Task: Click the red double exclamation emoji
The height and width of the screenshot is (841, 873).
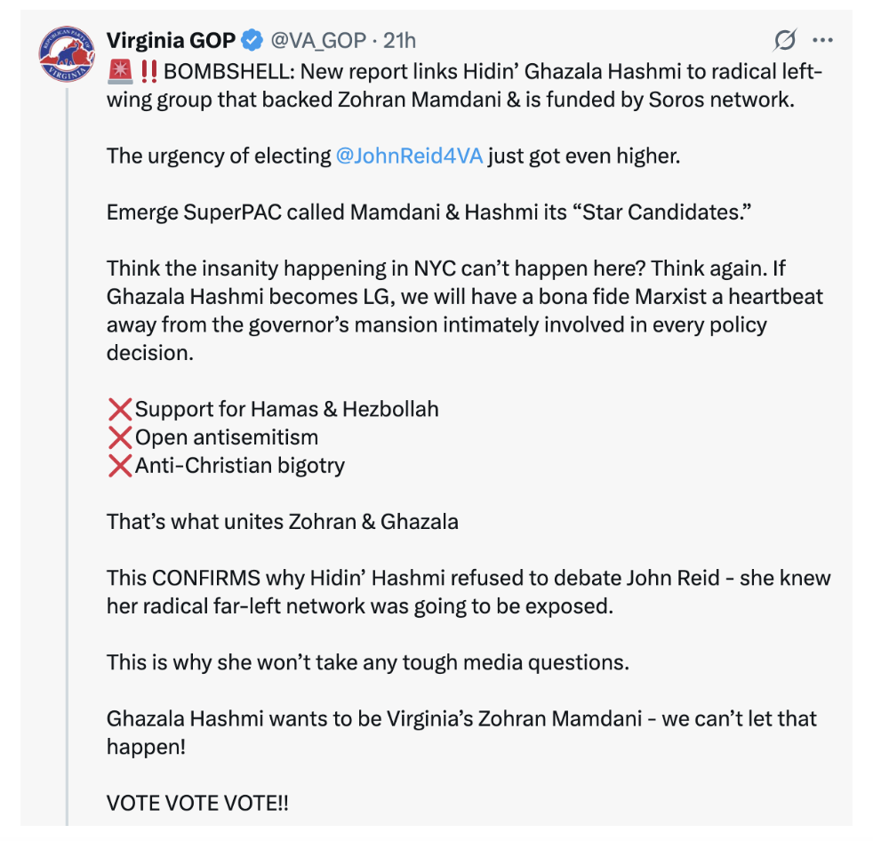Action: click(x=148, y=71)
